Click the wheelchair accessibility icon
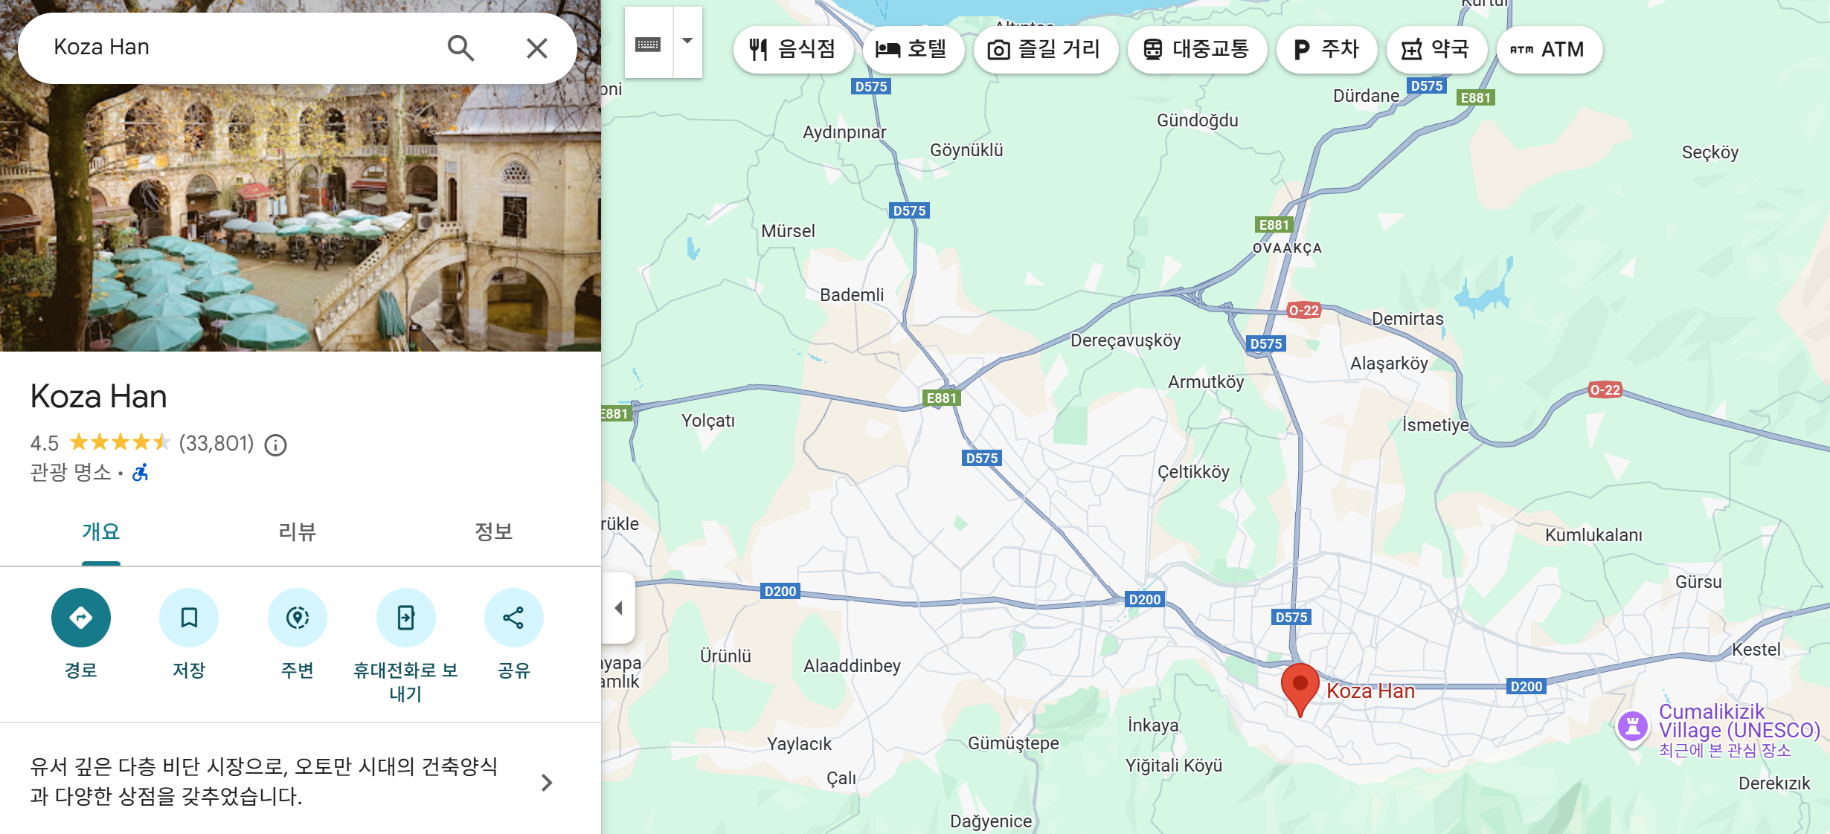The image size is (1830, 834). click(141, 472)
